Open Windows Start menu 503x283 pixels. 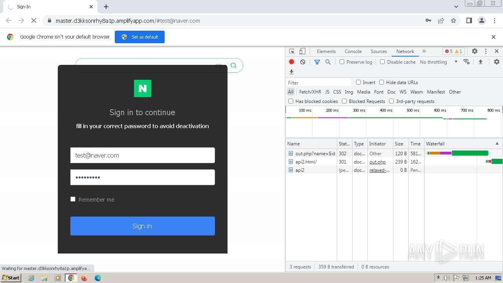(x=11, y=278)
